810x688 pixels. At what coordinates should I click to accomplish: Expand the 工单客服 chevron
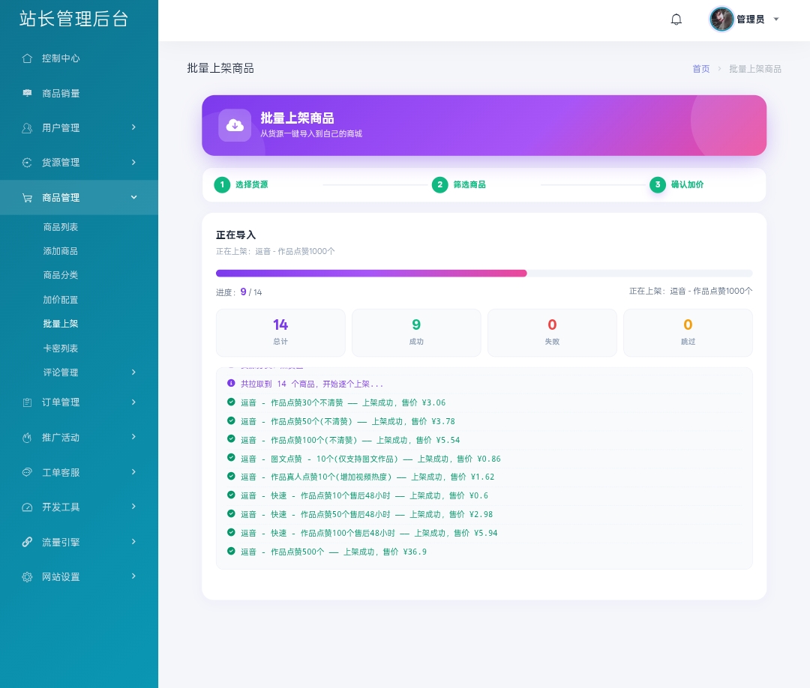[133, 471]
